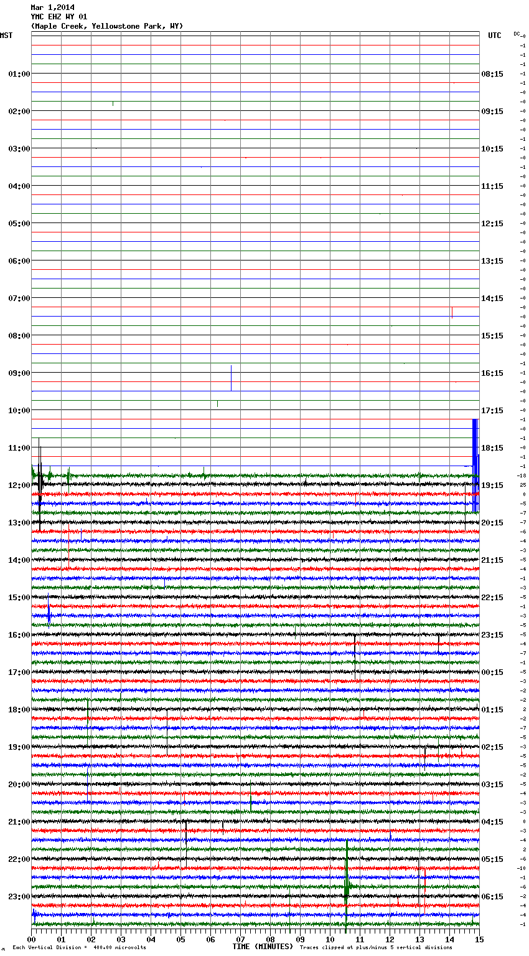Click the 22:15 UTC time label
The height and width of the screenshot is (956, 529).
pos(492,598)
